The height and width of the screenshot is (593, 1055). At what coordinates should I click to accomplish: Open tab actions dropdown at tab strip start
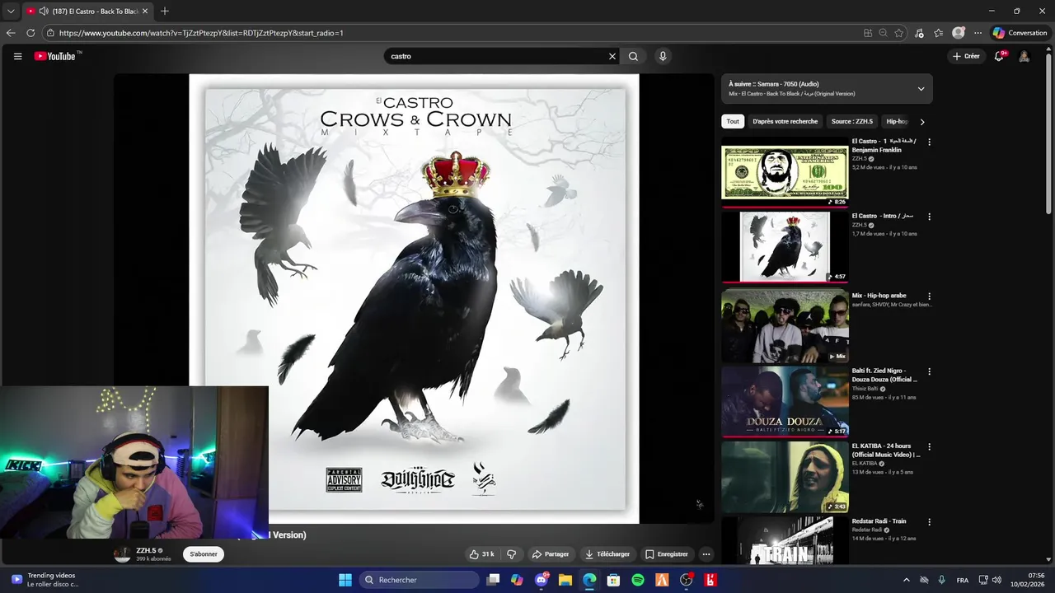11,11
